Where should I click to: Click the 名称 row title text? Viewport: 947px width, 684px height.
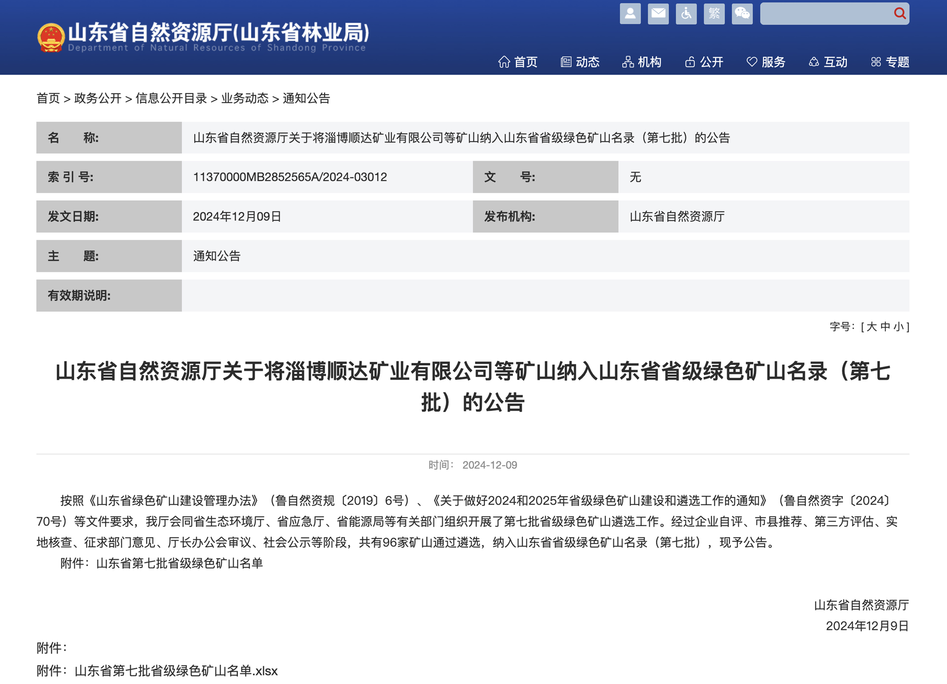tap(462, 138)
